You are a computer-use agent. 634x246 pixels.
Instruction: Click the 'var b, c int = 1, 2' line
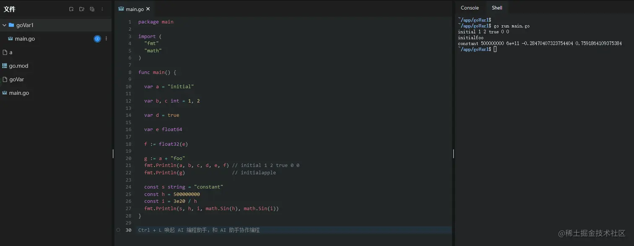[172, 101]
